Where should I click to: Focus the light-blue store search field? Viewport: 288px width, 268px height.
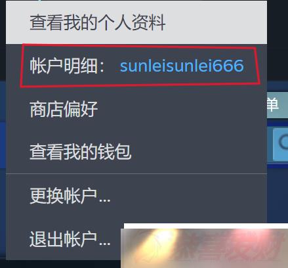point(280,145)
